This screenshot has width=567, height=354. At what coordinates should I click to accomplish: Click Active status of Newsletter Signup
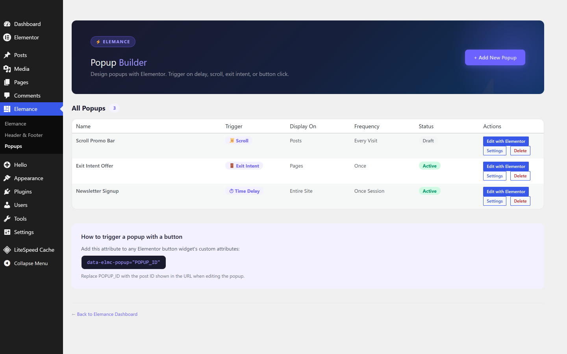click(x=430, y=191)
